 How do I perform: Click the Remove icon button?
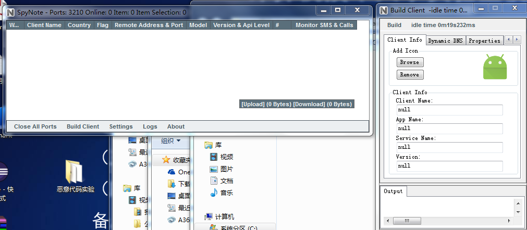point(410,75)
